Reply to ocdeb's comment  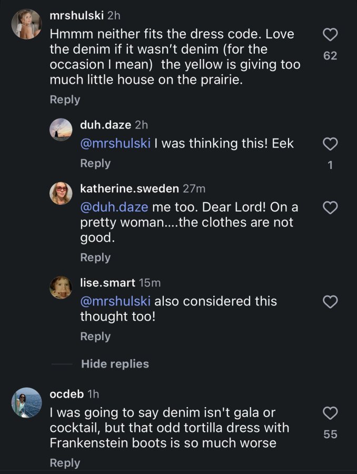(x=65, y=463)
